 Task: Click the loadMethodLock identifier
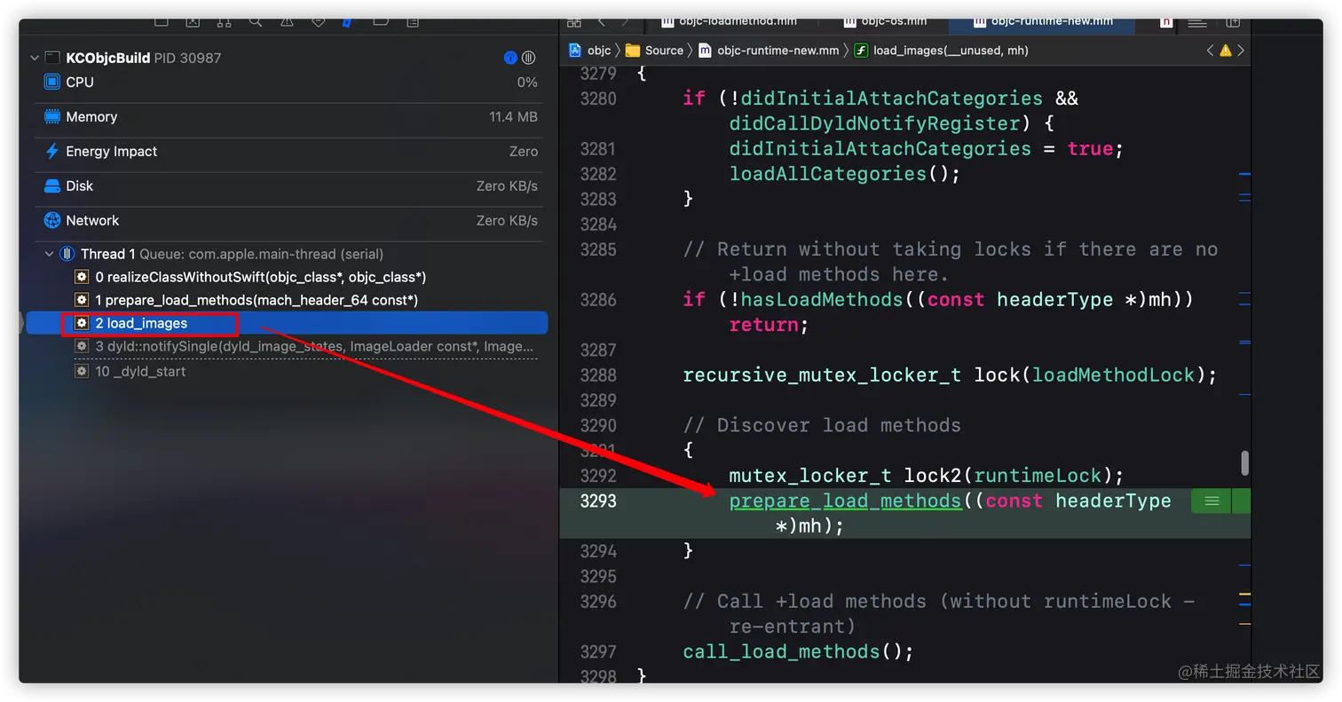[x=1113, y=375]
